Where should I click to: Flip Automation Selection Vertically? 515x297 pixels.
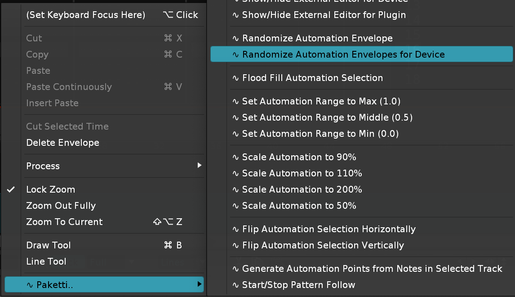tap(323, 245)
